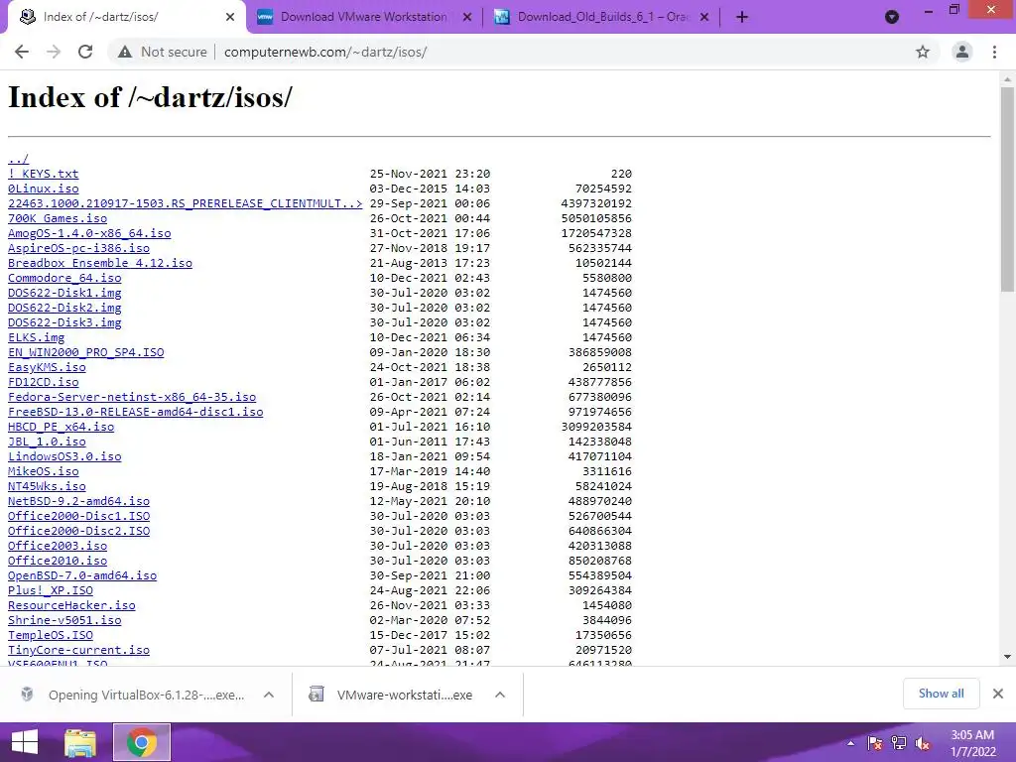This screenshot has width=1016, height=762.
Task: Close the Index of /~dartz/isos/ tab
Action: coord(230,17)
